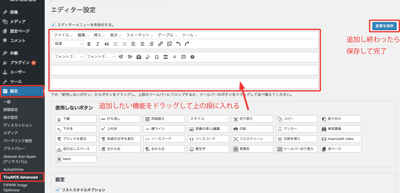Click the table grid icon
The height and width of the screenshot is (193, 400).
(184, 57)
